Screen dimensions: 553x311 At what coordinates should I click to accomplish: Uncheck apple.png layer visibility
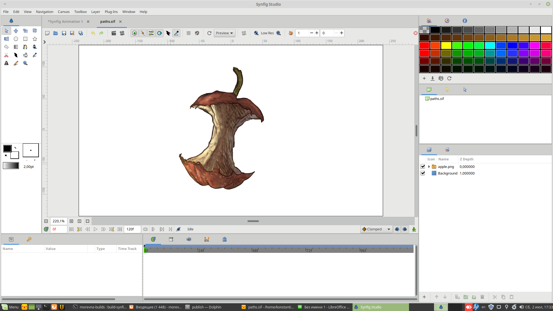click(423, 166)
